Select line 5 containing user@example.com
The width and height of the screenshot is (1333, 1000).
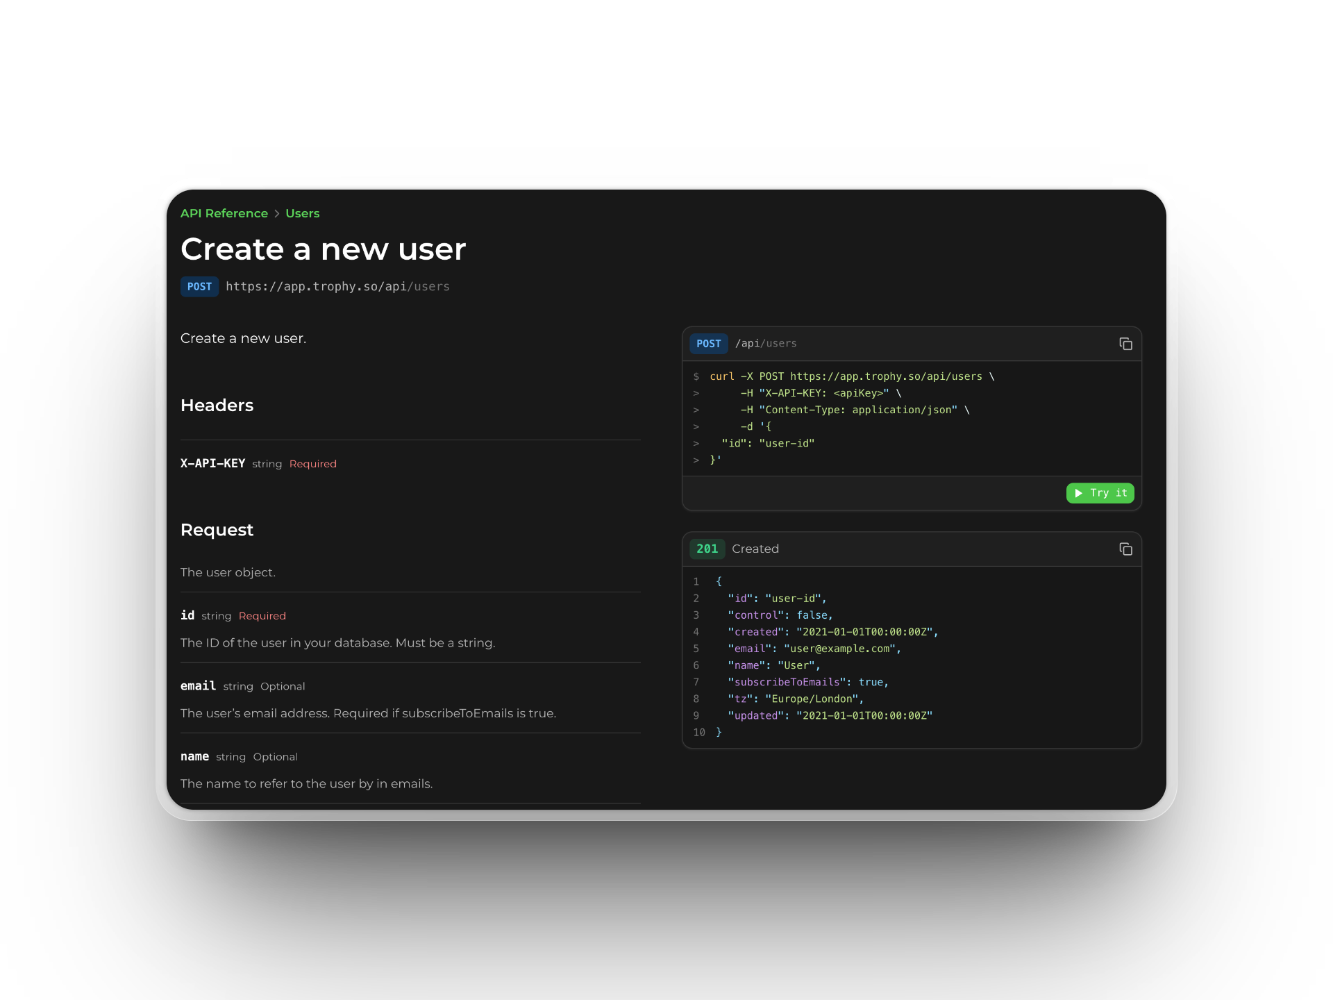click(814, 649)
